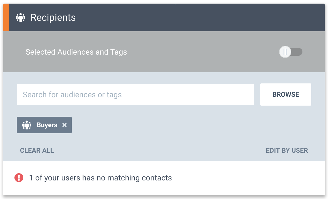Click the Recipients people icon in header
This screenshot has width=328, height=199.
point(21,17)
